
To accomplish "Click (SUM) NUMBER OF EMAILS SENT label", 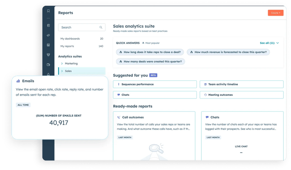I will (59, 116).
